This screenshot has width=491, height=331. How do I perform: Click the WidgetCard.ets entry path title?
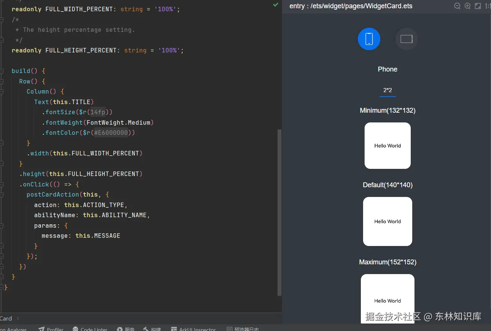(351, 6)
